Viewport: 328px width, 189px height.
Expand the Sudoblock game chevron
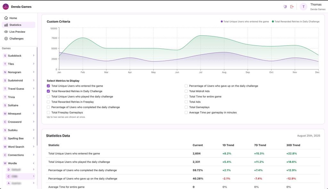34,56
